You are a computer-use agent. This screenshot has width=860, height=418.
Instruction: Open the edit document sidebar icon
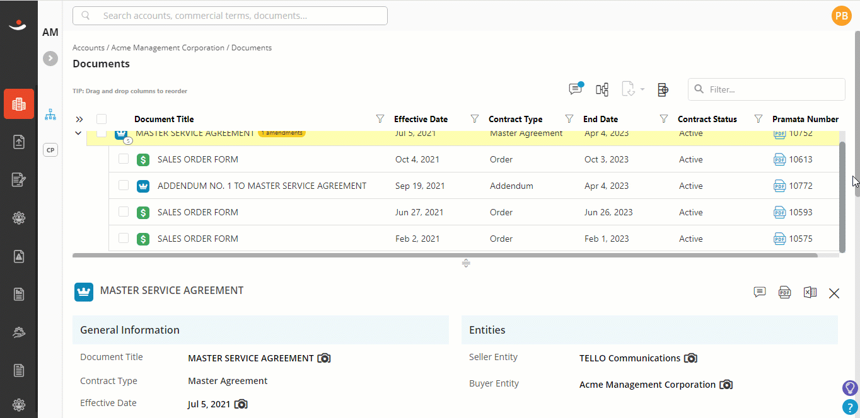coord(19,180)
